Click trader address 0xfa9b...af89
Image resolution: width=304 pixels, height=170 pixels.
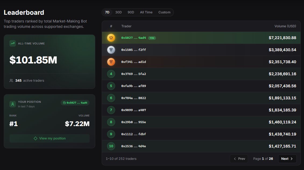134,86
